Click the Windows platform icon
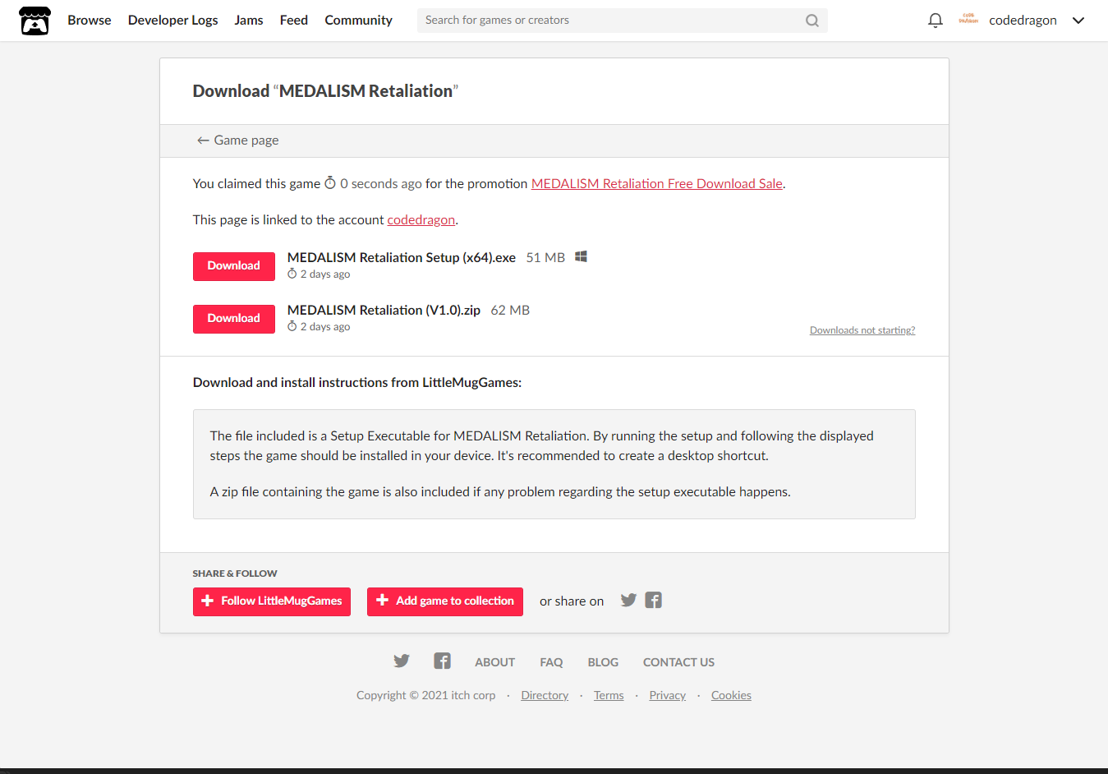Viewport: 1108px width, 774px height. click(581, 256)
